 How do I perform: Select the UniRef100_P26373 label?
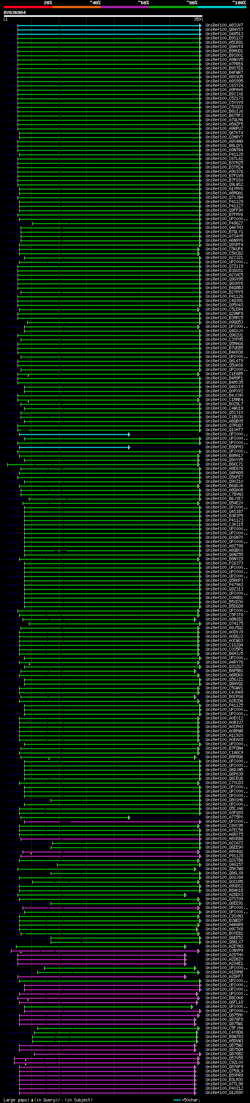click(x=224, y=563)
